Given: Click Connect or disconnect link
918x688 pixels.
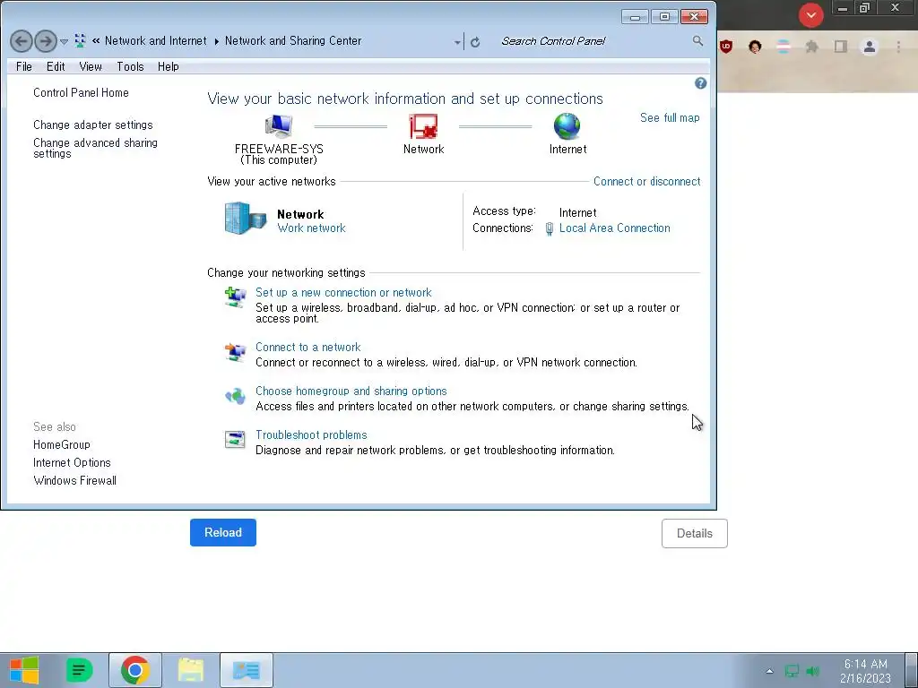Looking at the screenshot, I should [x=646, y=181].
